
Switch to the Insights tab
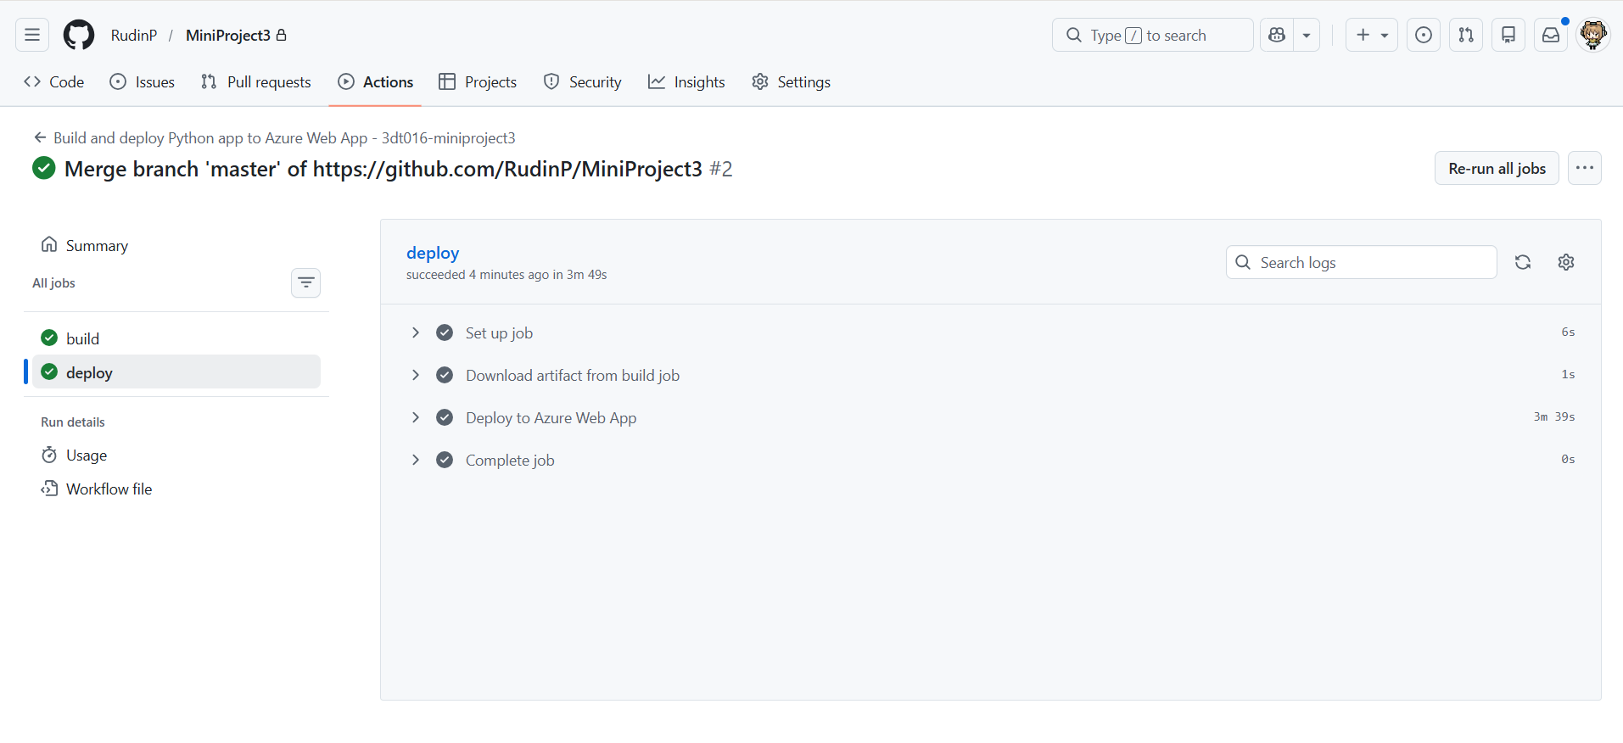(686, 81)
